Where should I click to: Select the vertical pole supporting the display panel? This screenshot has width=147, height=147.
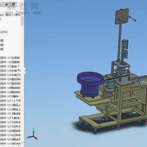119,42
